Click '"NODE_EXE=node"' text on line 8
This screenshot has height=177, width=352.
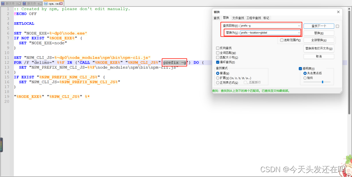[x=48, y=43]
